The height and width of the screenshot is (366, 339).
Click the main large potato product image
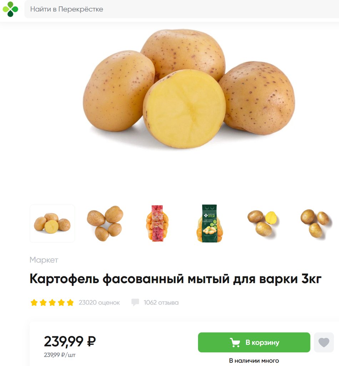pyautogui.click(x=189, y=89)
